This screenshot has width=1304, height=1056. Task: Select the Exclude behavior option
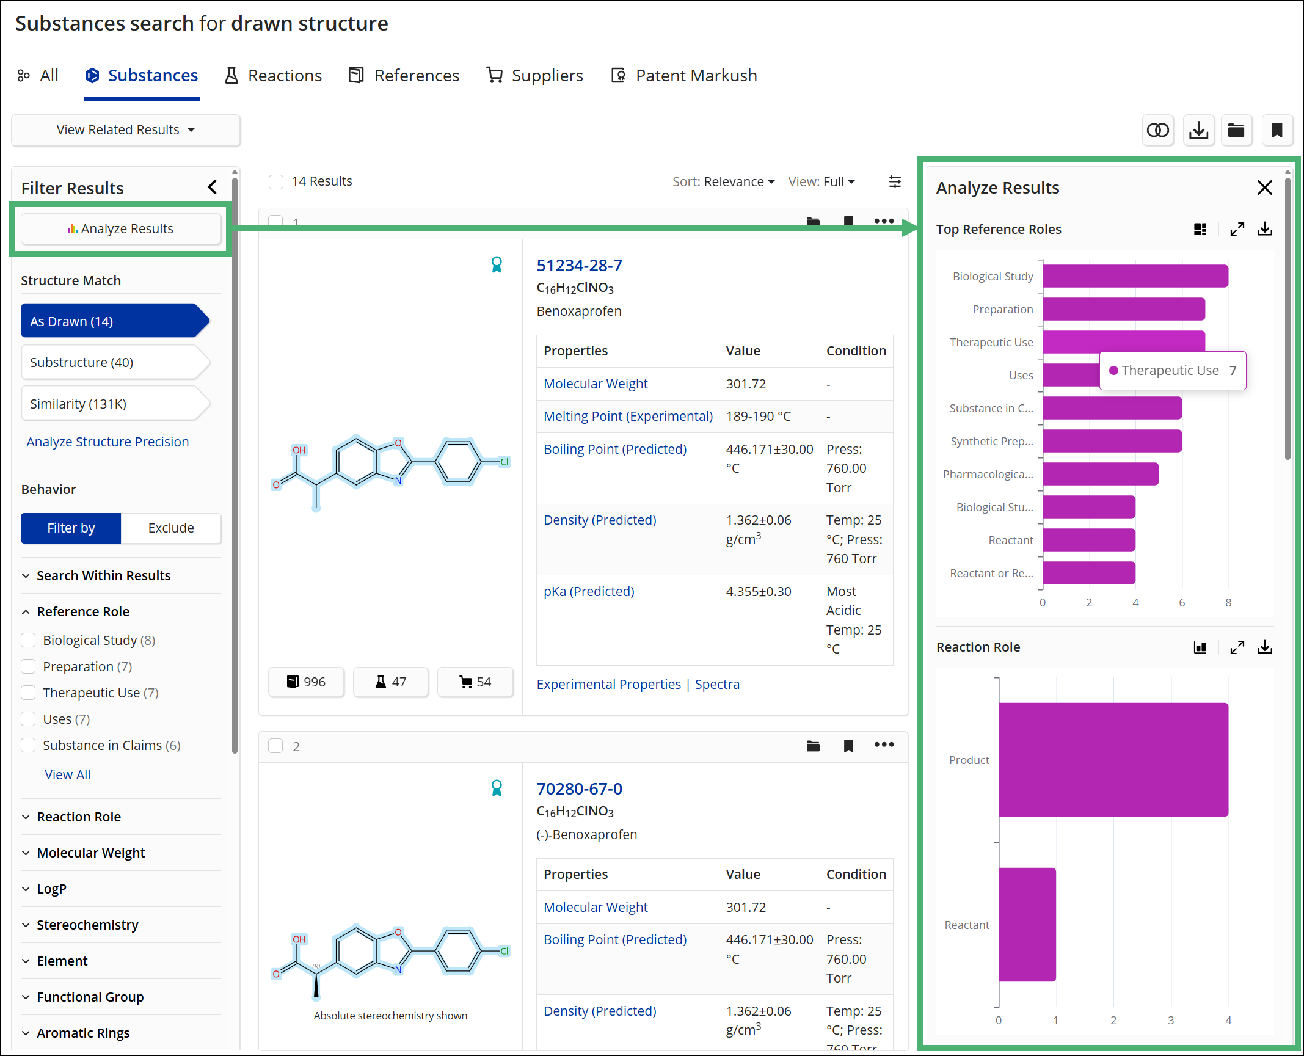171,528
